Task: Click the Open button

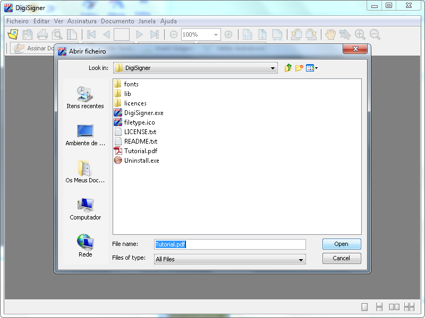Action: 341,244
